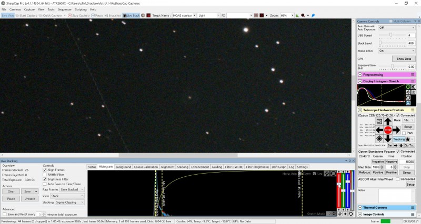Image resolution: width=421 pixels, height=224 pixels.
Task: Enable the Park checkbox
Action: [x=404, y=133]
